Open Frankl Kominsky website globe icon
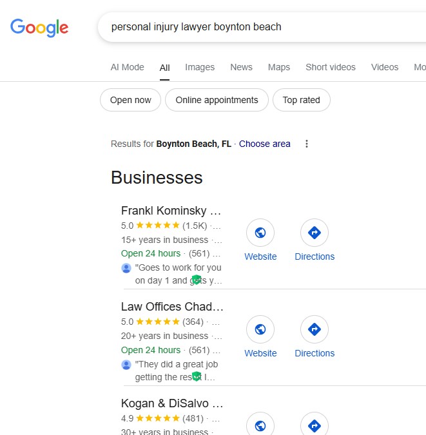 pos(260,233)
